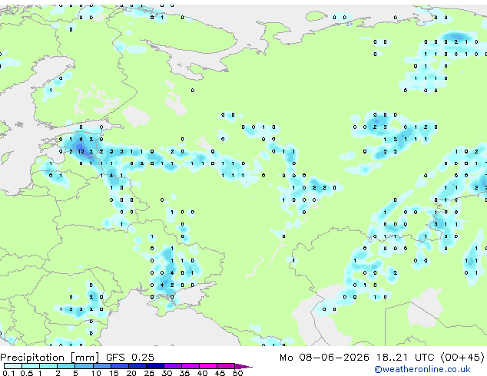Click the legend label '0.1'

coord(8,373)
